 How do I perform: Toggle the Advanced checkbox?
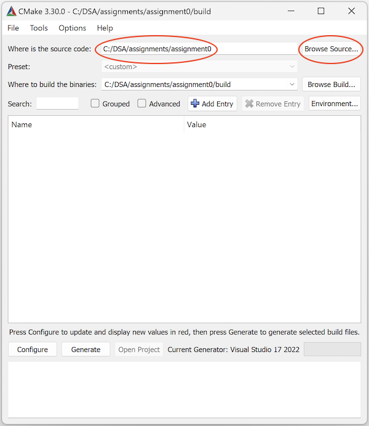pyautogui.click(x=142, y=104)
